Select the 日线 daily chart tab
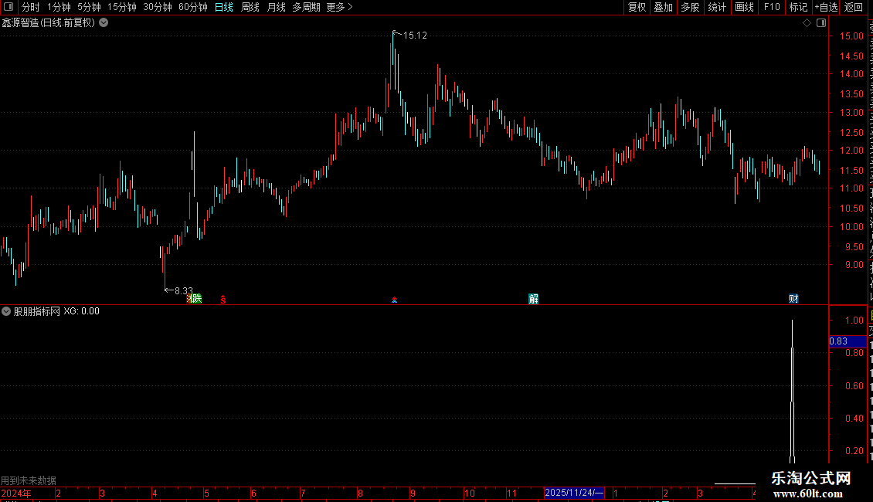This screenshot has width=873, height=502. click(224, 7)
